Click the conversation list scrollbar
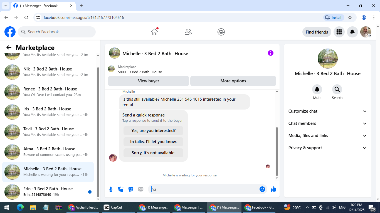The image size is (380, 213). 98,132
